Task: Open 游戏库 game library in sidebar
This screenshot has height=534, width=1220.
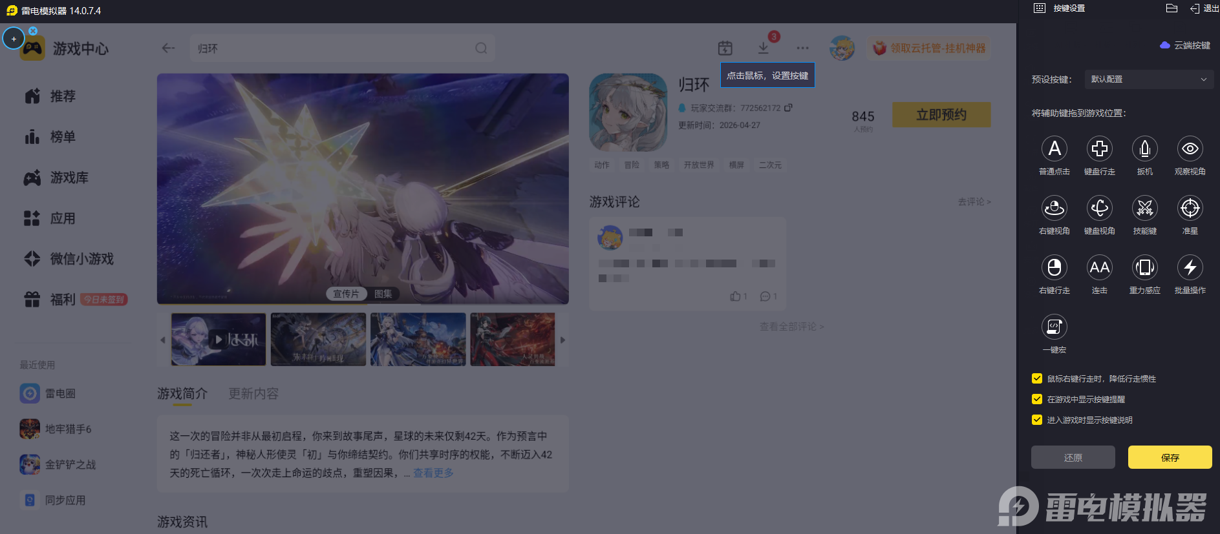Action: click(x=56, y=178)
